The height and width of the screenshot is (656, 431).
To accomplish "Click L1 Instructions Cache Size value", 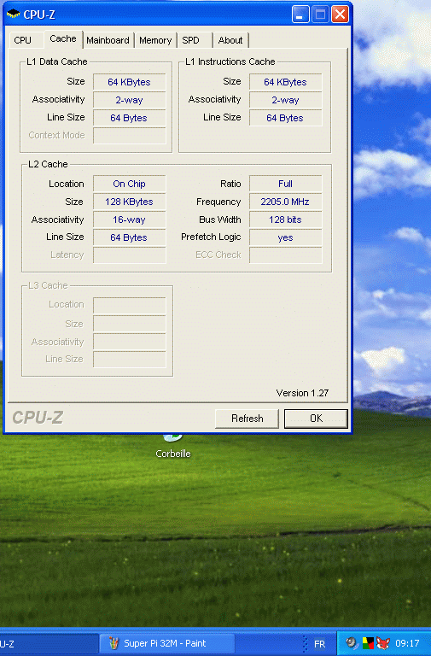I will [286, 82].
